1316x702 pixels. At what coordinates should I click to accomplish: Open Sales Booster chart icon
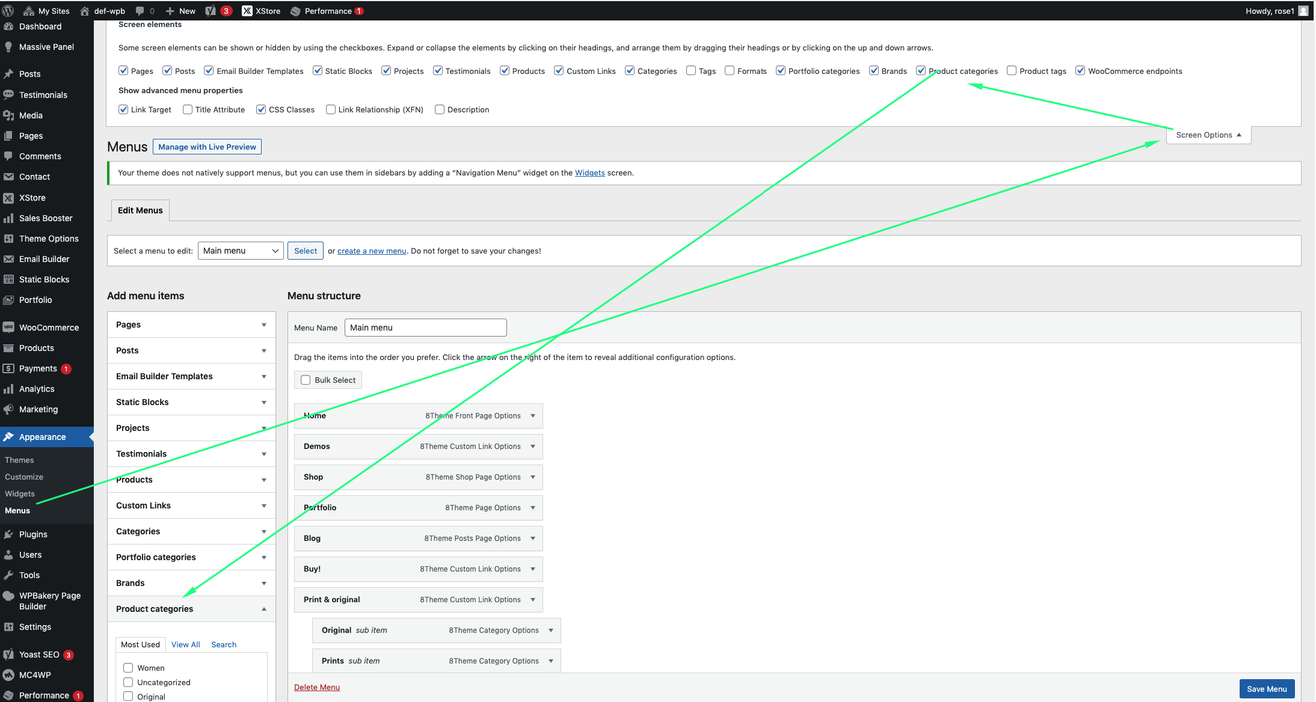(x=8, y=218)
